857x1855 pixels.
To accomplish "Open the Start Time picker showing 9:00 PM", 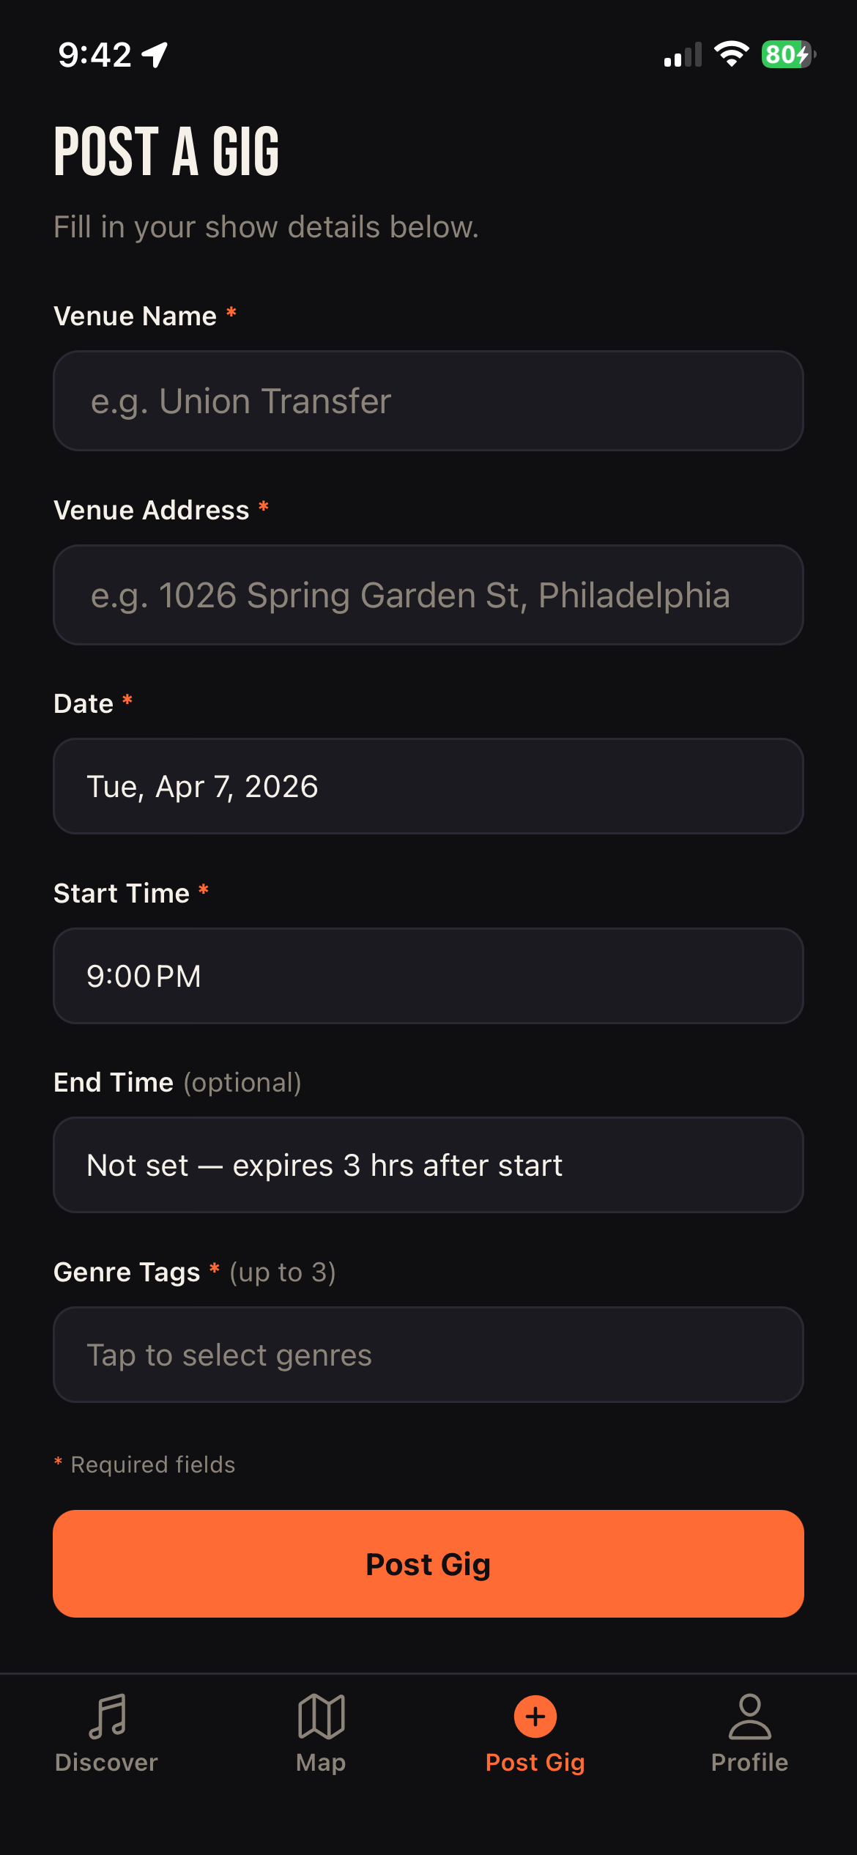I will pos(428,976).
